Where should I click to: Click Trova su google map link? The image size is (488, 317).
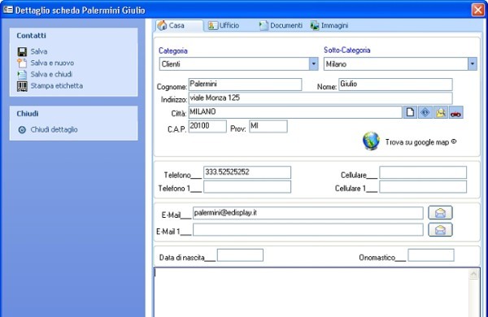(x=420, y=142)
